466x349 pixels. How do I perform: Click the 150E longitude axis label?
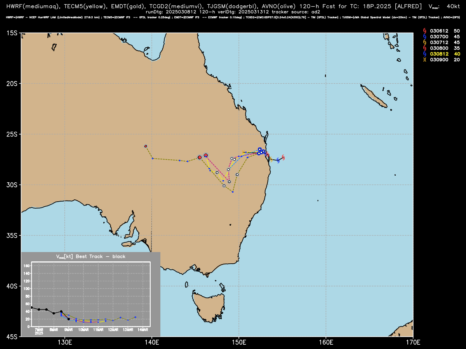point(238,342)
